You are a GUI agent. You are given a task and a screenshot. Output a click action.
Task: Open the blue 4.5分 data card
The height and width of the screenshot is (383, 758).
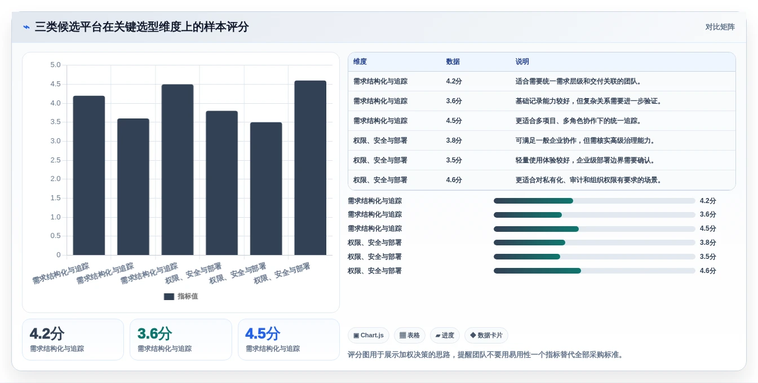click(289, 340)
